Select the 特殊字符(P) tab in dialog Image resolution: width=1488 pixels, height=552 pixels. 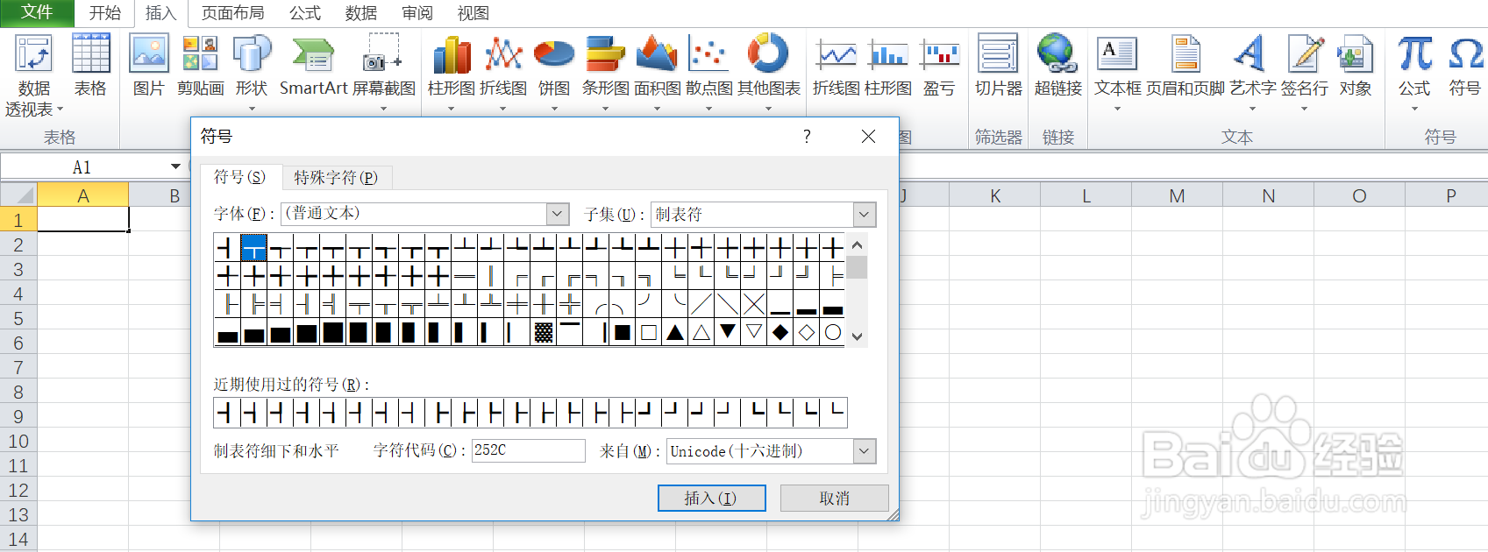(x=336, y=178)
